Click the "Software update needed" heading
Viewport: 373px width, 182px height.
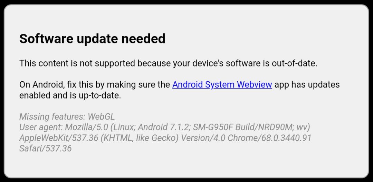tap(92, 39)
